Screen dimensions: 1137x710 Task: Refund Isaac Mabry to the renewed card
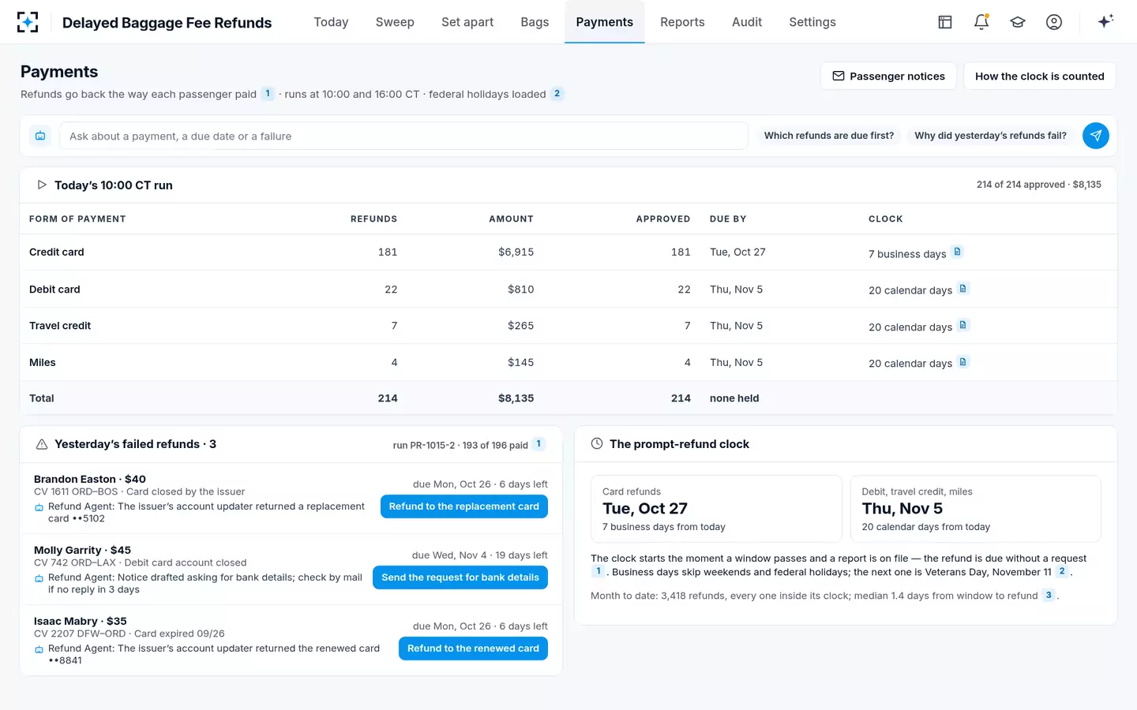tap(473, 648)
